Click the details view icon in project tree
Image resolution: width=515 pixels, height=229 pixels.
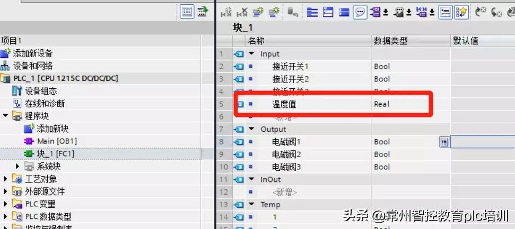click(x=187, y=12)
